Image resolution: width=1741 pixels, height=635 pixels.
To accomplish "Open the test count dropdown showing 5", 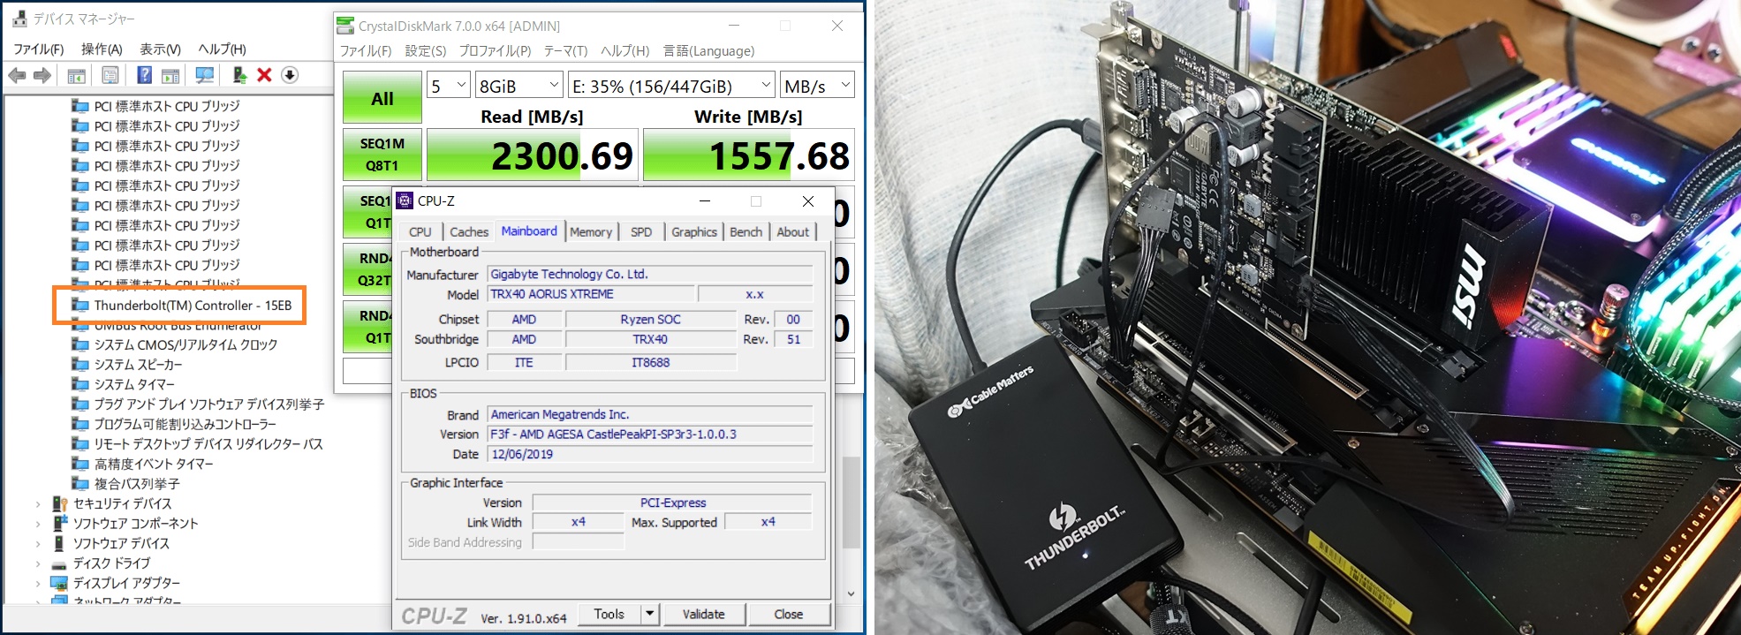I will (x=449, y=86).
